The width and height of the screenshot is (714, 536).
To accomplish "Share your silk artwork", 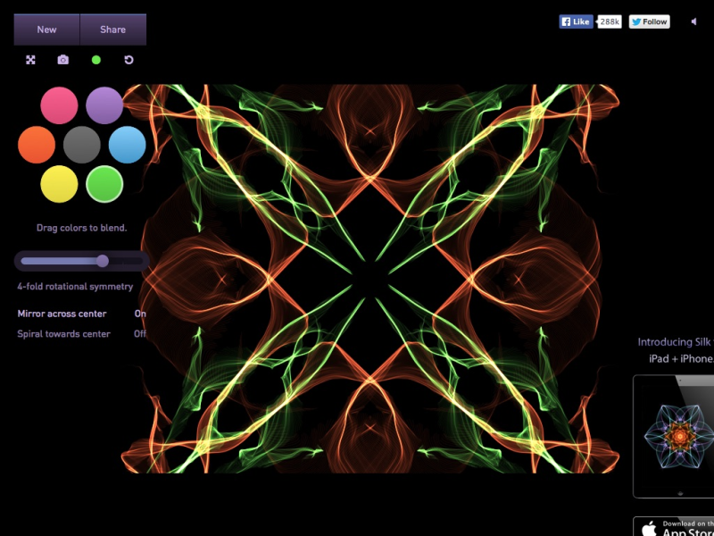I will point(112,29).
